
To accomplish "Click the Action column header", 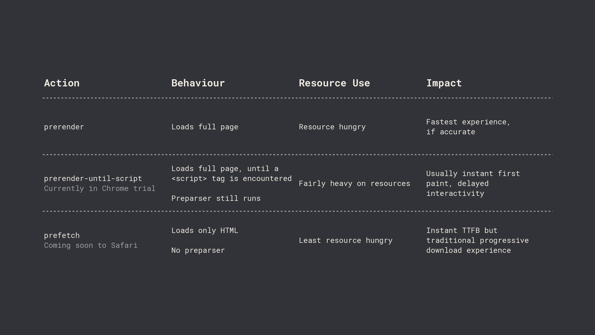I will (x=62, y=83).
